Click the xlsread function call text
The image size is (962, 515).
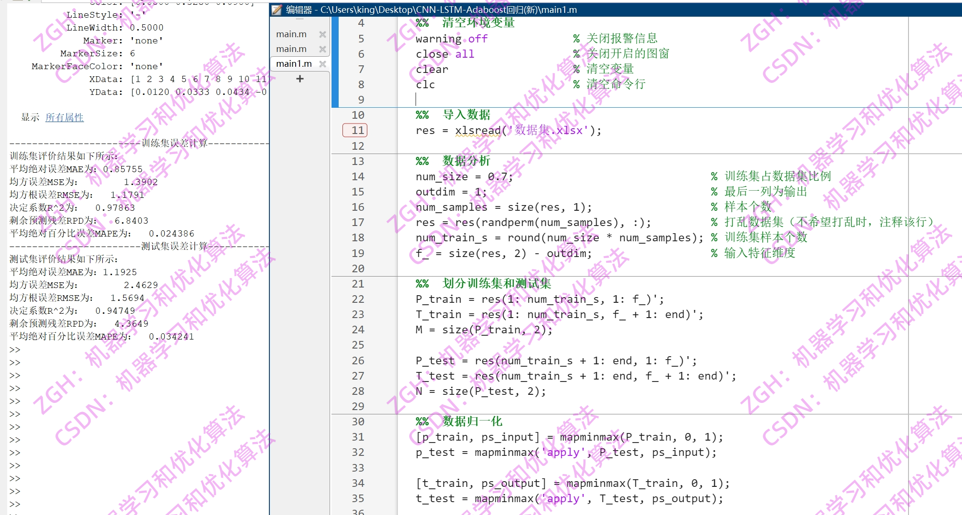tap(477, 131)
